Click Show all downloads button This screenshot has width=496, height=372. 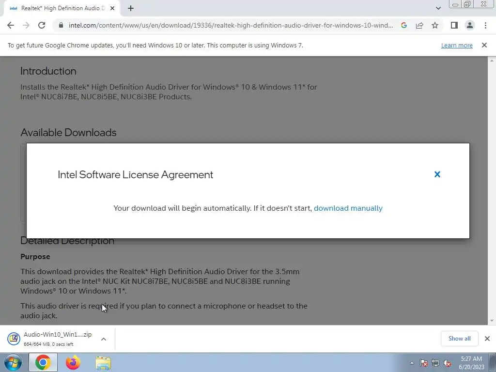(459, 339)
